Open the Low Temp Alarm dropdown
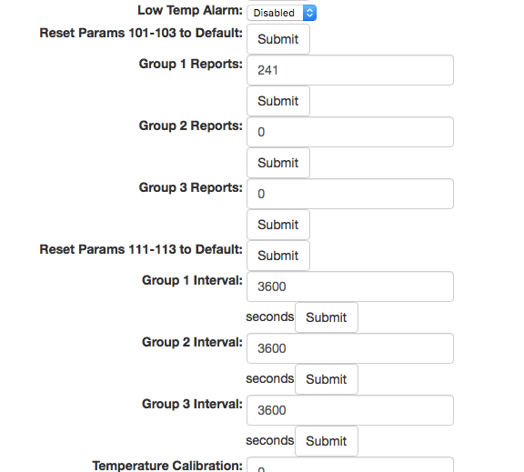This screenshot has width=524, height=472. [281, 13]
